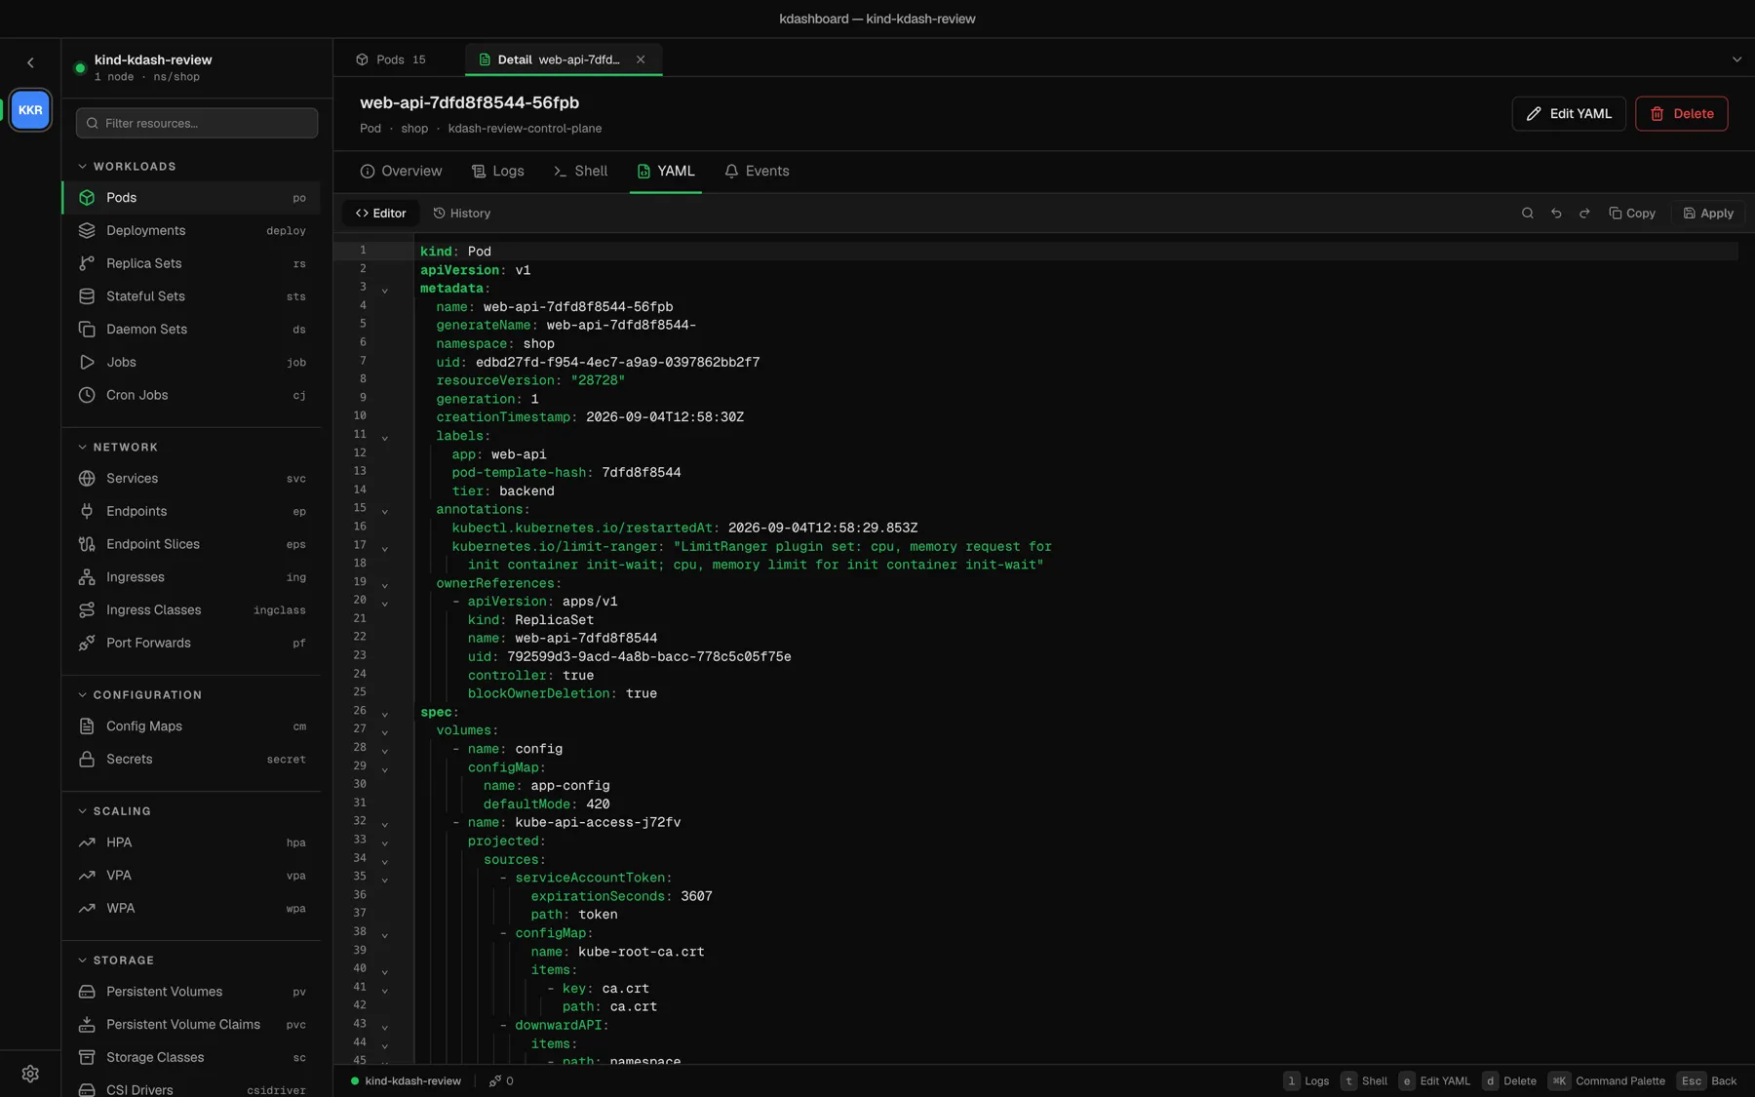
Task: Open Endpoint Slices in sidebar
Action: (x=191, y=544)
